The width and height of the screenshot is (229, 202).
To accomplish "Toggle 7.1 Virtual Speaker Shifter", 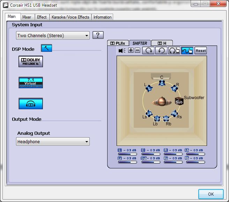I will [x=31, y=83].
